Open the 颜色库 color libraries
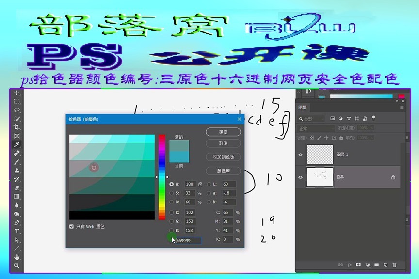This screenshot has width=419, height=279. 223,171
